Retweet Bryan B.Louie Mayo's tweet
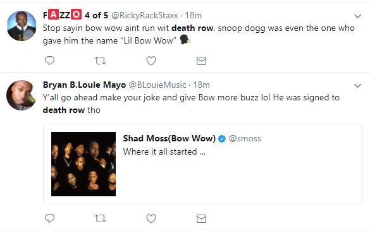The image size is (370, 231). (x=101, y=219)
